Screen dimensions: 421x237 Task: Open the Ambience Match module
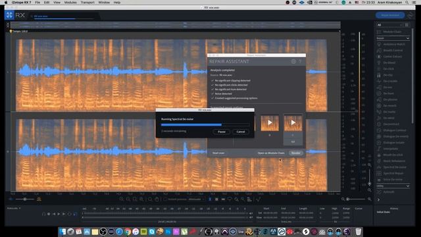click(393, 44)
